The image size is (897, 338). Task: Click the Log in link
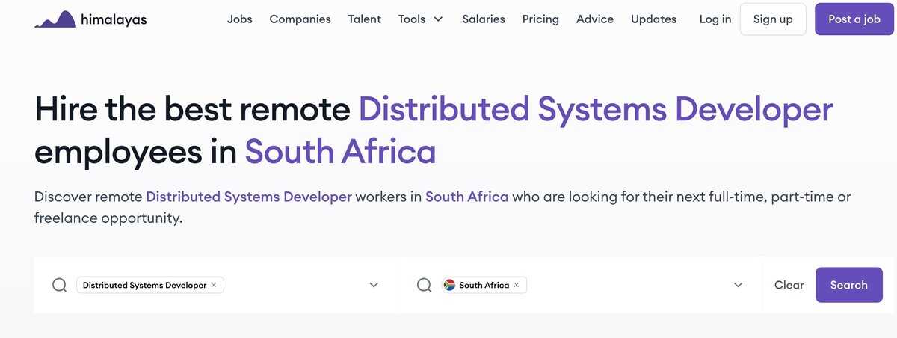coord(715,19)
